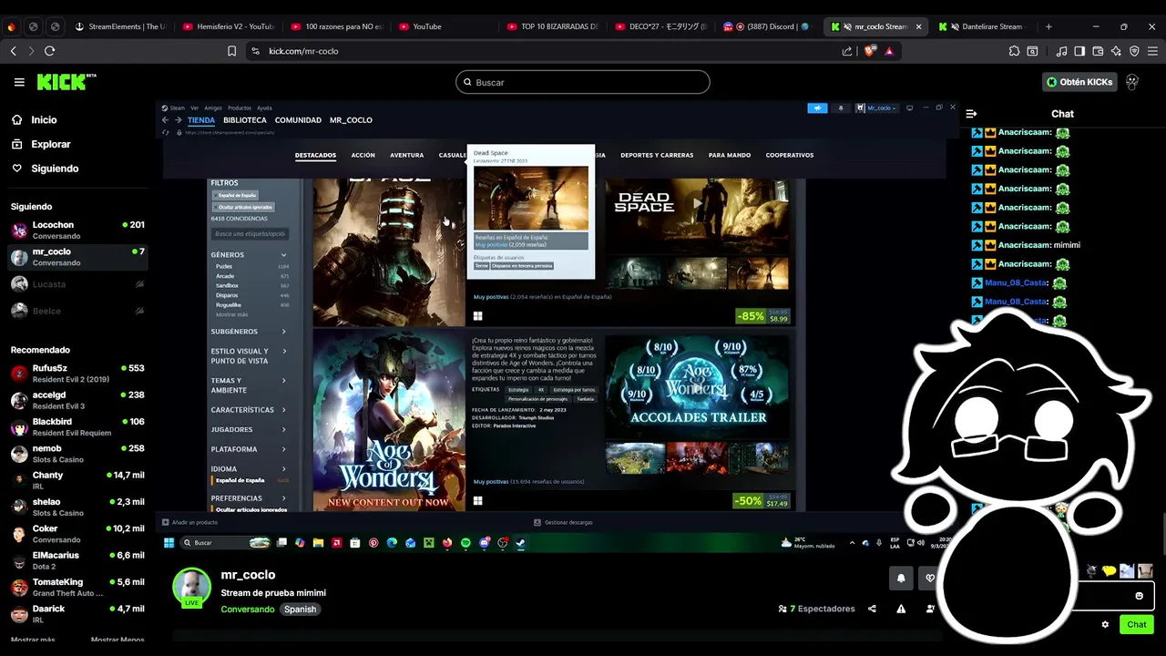
Task: Click the Steam tag search field
Action: pos(251,234)
